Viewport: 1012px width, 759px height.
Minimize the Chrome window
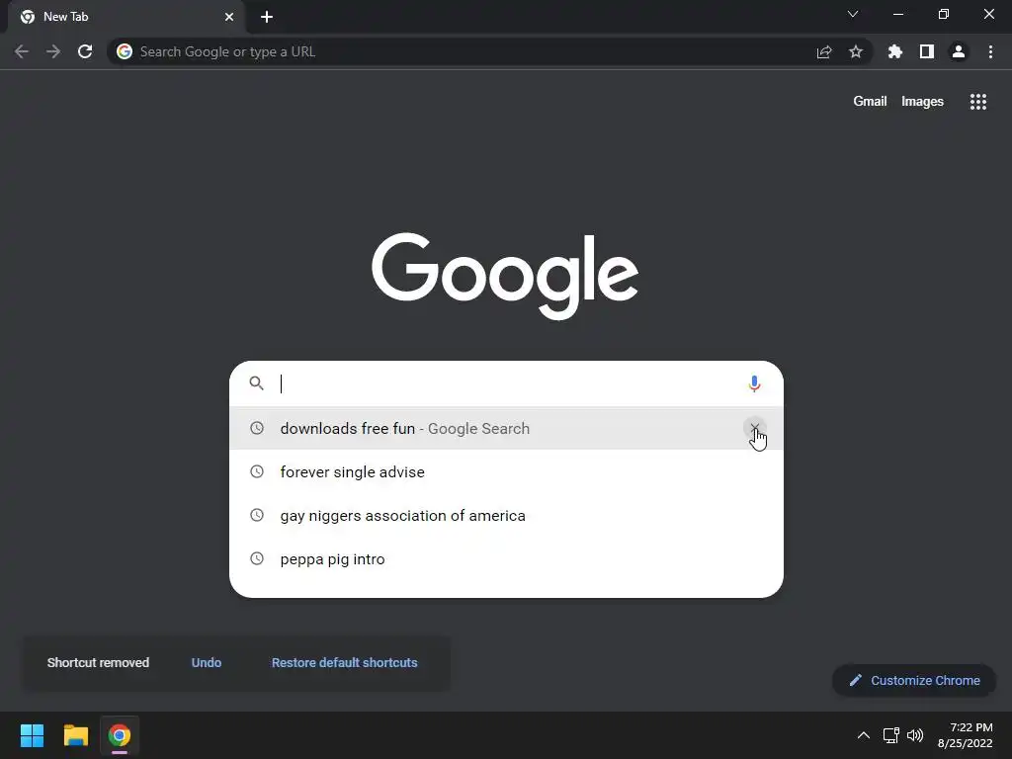coord(897,14)
